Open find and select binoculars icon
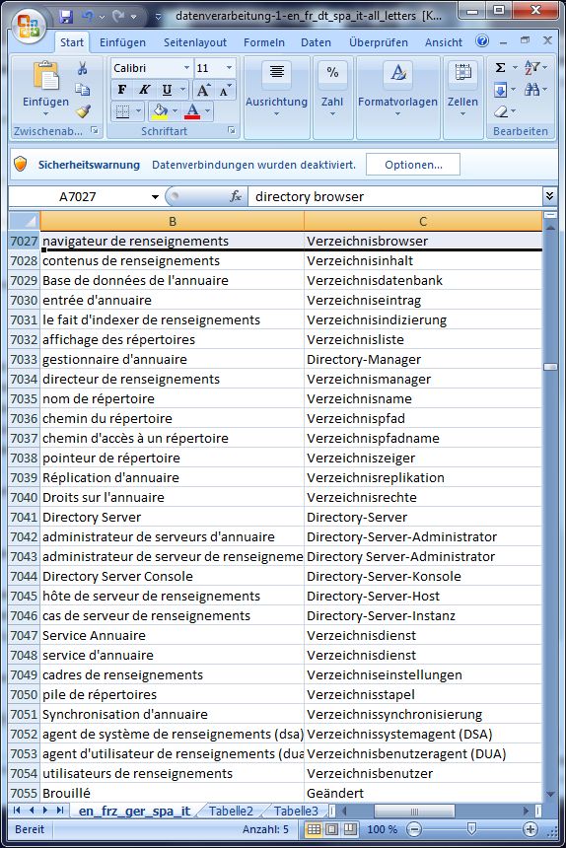 tap(531, 90)
